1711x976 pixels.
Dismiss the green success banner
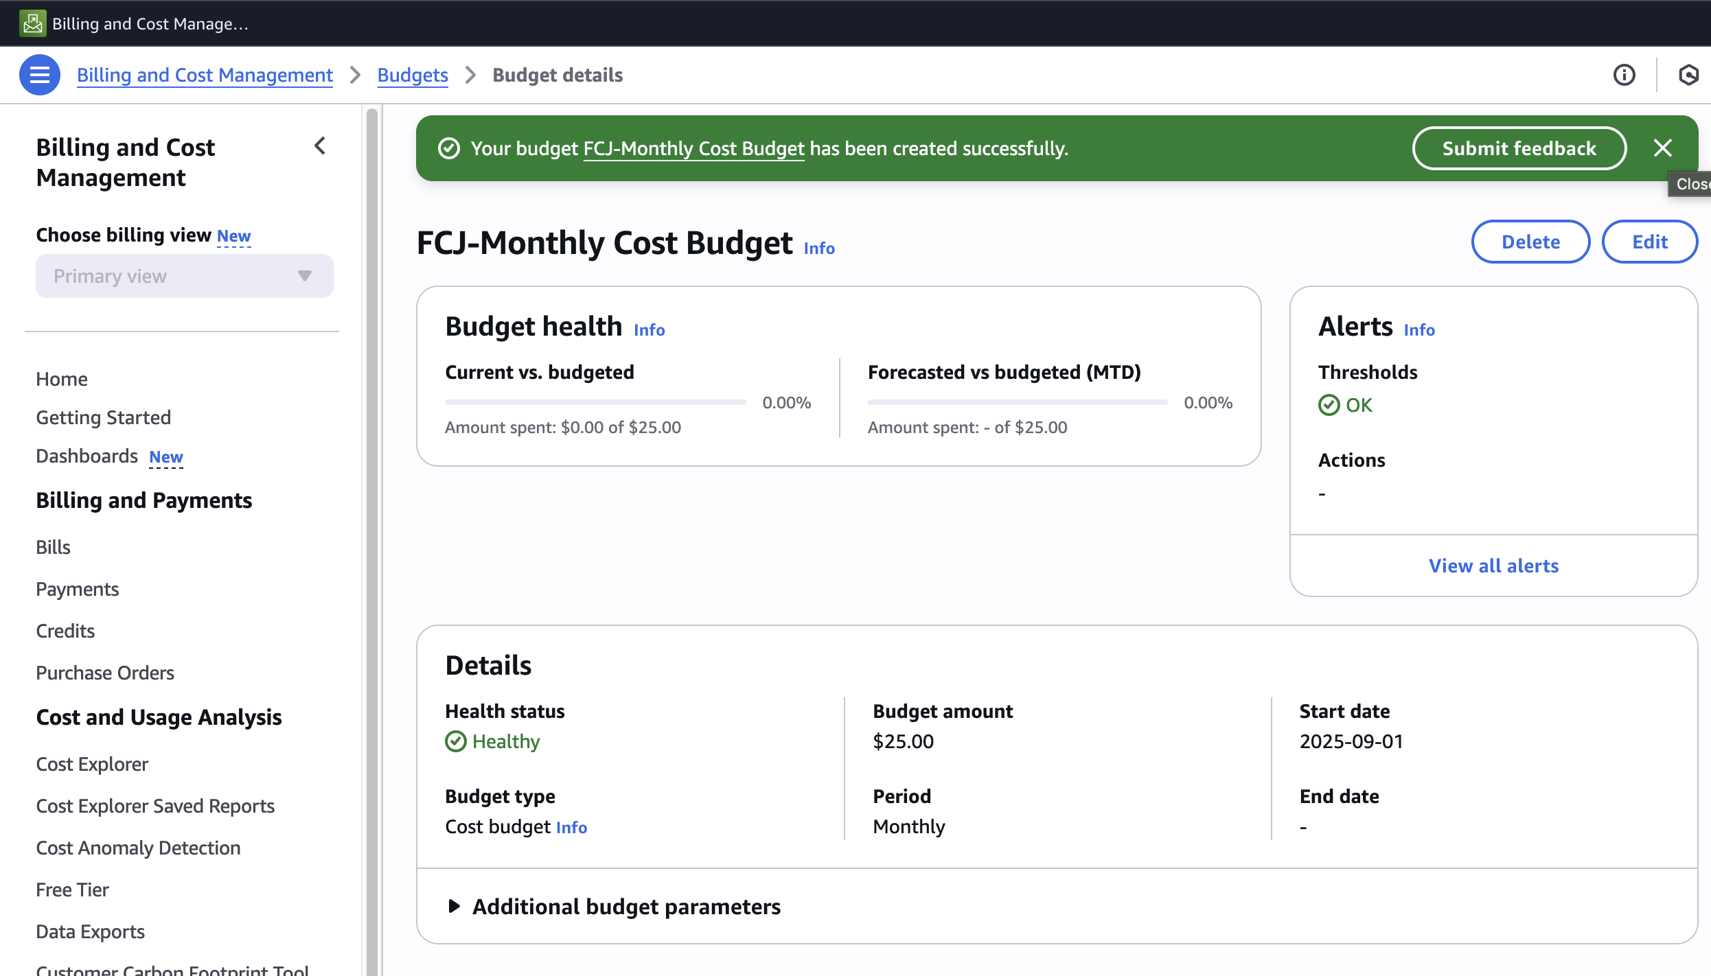pyautogui.click(x=1662, y=148)
